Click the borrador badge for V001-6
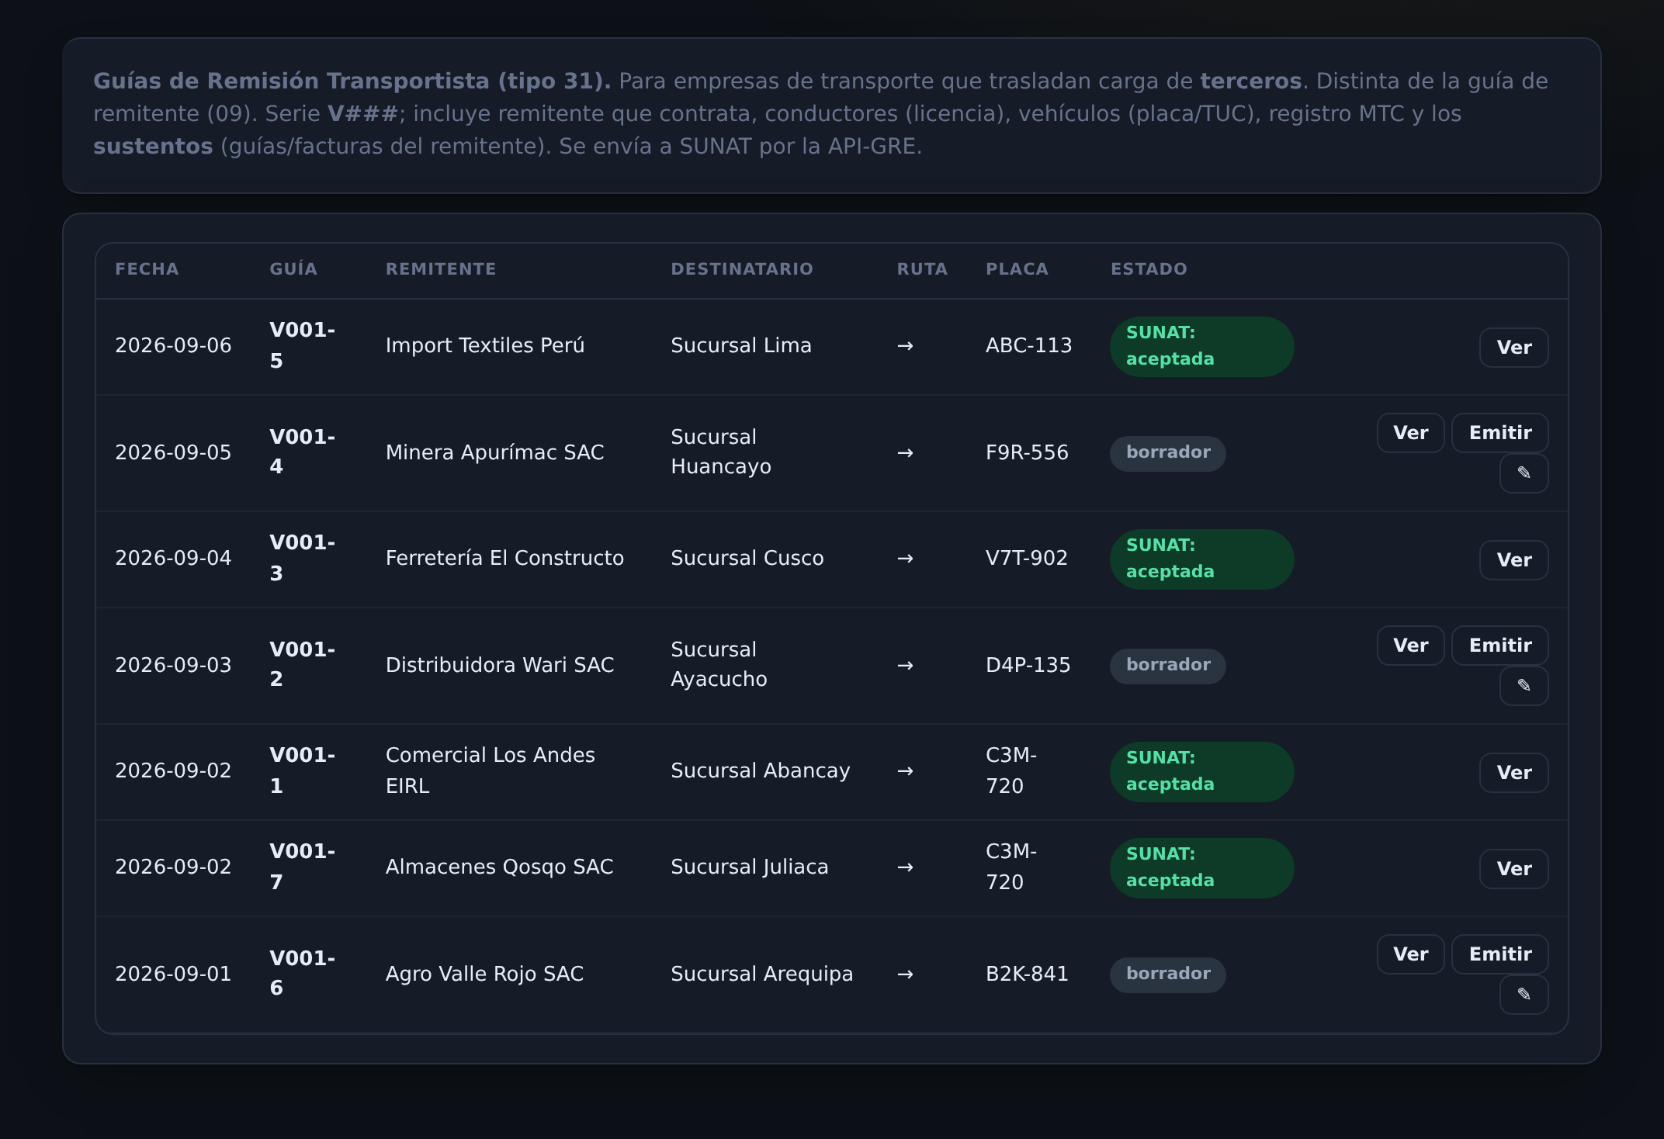The width and height of the screenshot is (1664, 1139). (x=1167, y=975)
